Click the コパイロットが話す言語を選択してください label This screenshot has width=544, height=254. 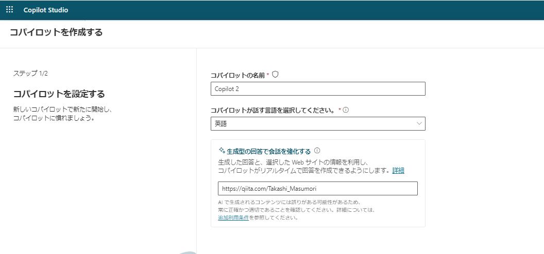[x=273, y=111]
